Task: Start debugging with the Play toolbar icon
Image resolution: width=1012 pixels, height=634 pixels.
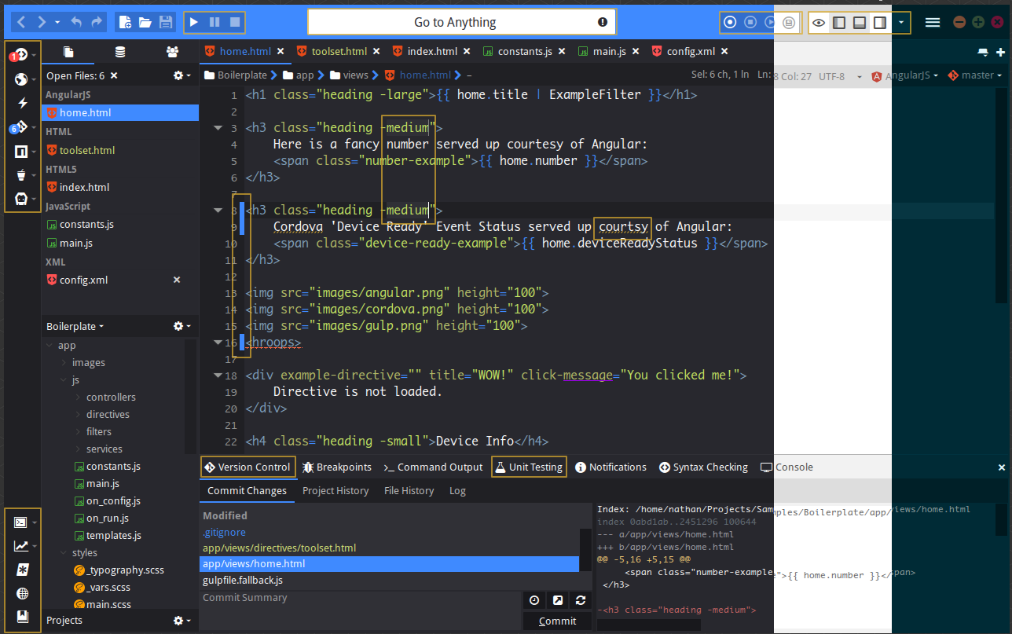Action: point(193,22)
